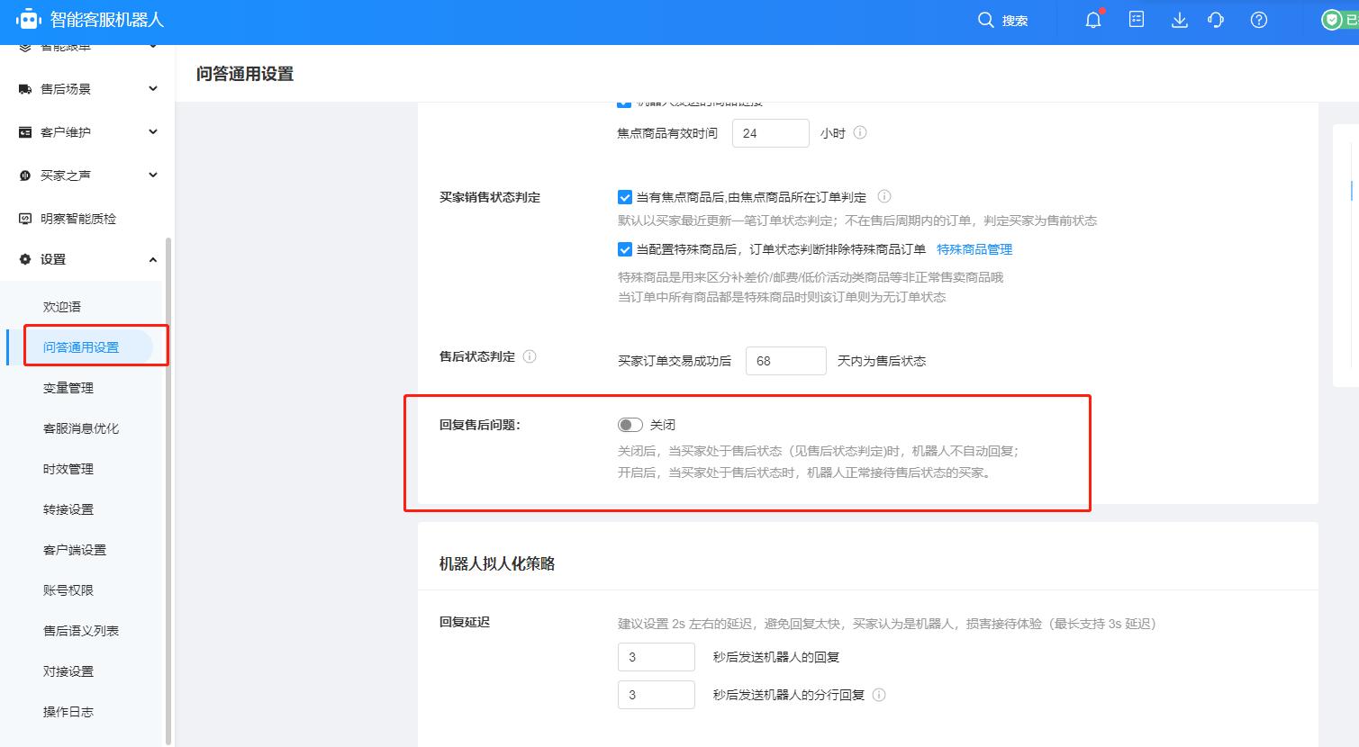This screenshot has width=1359, height=747.
Task: Open 售后语义列表 in sidebar
Action: 81,631
